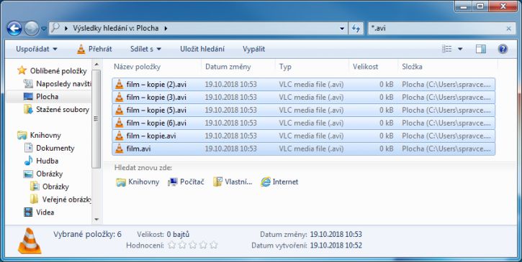
Task: Set rating to the first star
Action: tap(171, 245)
